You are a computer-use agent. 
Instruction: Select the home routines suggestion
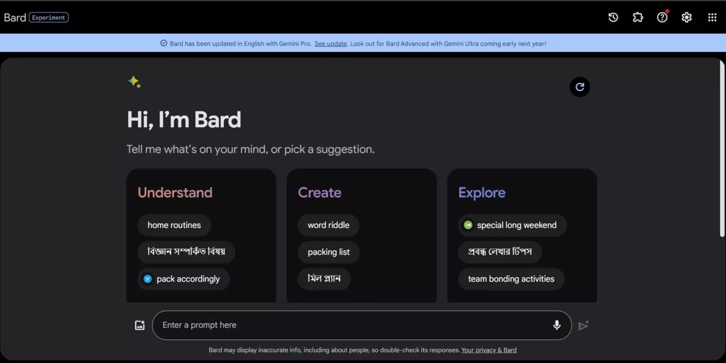[x=174, y=225]
